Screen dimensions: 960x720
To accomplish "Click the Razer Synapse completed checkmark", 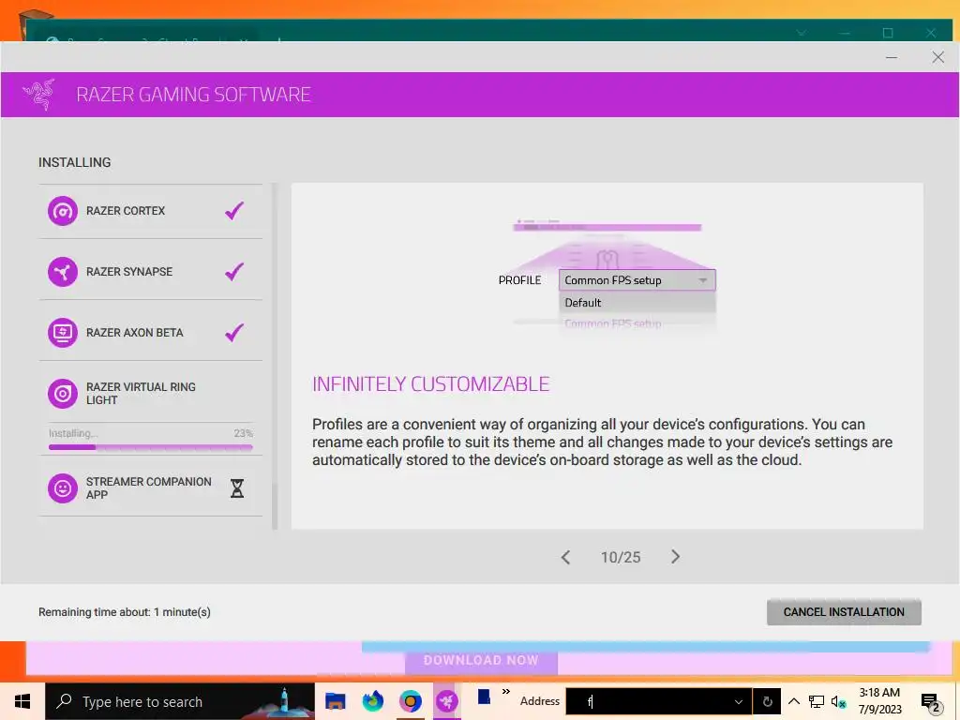I will (234, 271).
